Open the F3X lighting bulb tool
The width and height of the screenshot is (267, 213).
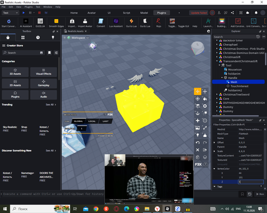coord(198,135)
